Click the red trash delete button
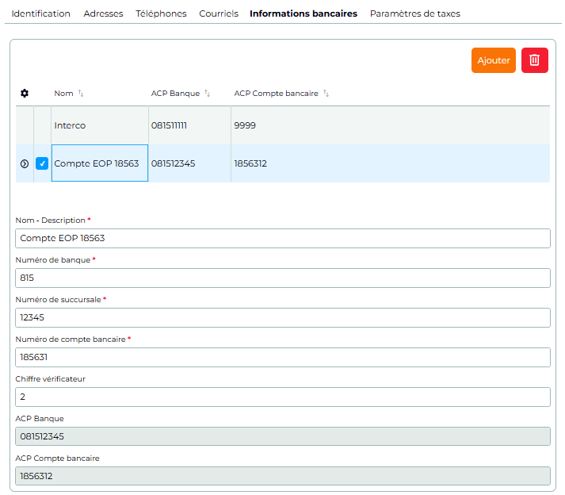This screenshot has width=565, height=495. click(534, 60)
